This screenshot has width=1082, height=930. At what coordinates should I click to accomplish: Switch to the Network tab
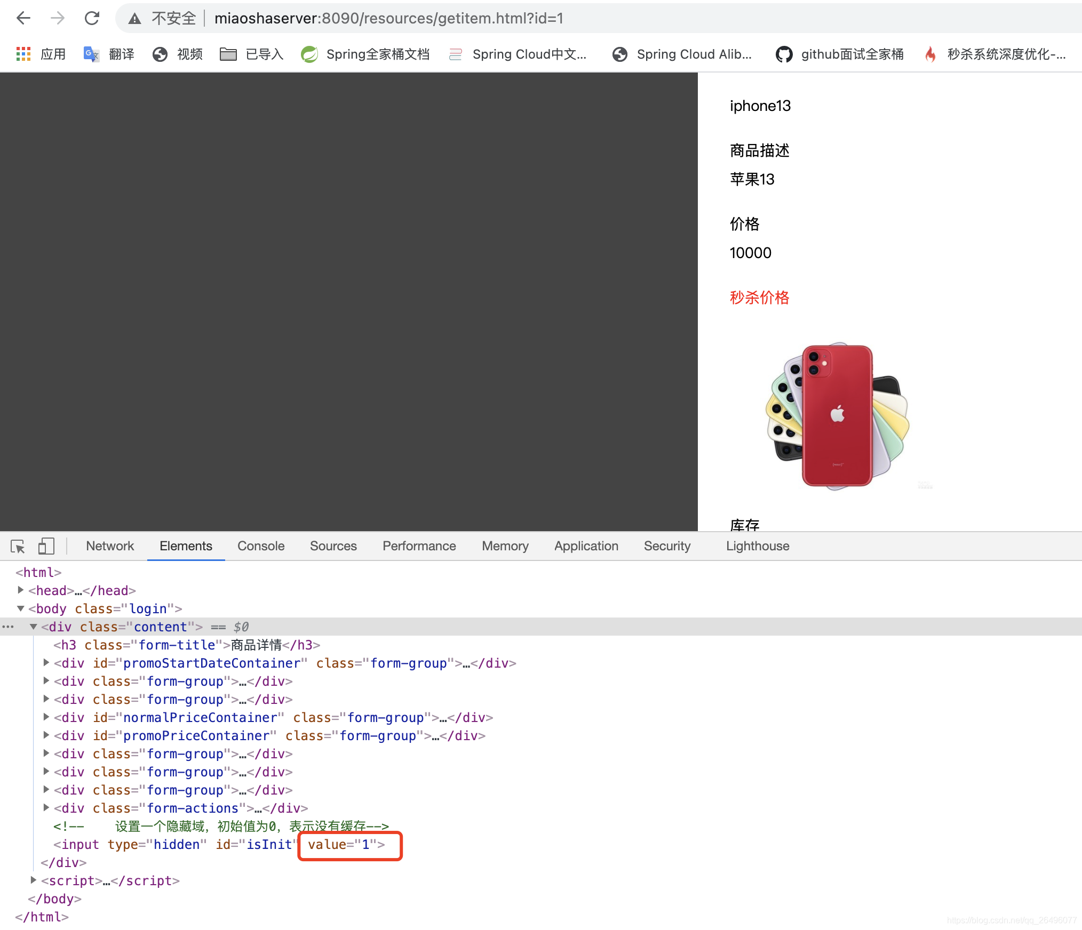(110, 546)
